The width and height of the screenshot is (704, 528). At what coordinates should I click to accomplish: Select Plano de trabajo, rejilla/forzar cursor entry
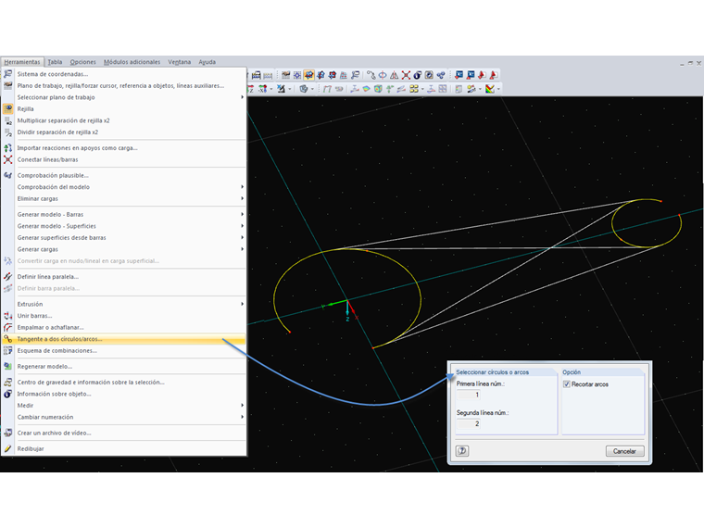pyautogui.click(x=123, y=86)
